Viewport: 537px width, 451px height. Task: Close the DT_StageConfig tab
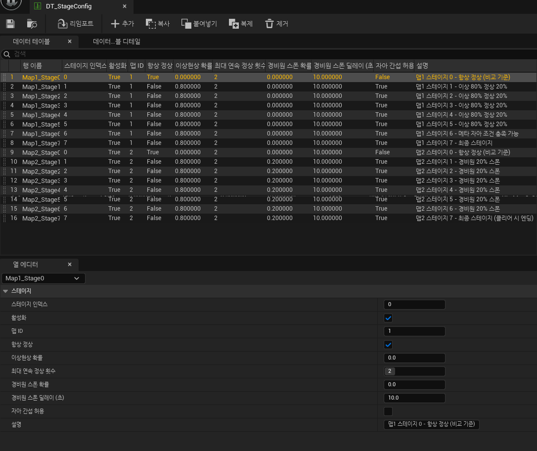coord(125,6)
